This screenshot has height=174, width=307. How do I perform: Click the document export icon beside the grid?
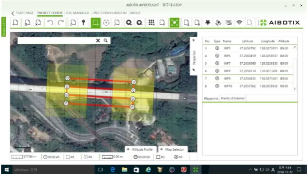pos(162,22)
